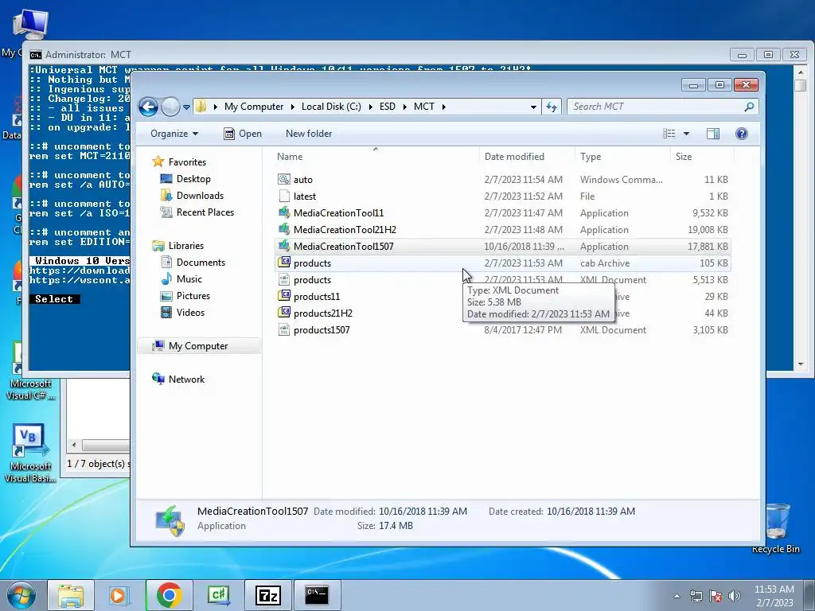This screenshot has width=815, height=611.
Task: Select the MediaCreationTool1507 application icon
Action: [284, 246]
